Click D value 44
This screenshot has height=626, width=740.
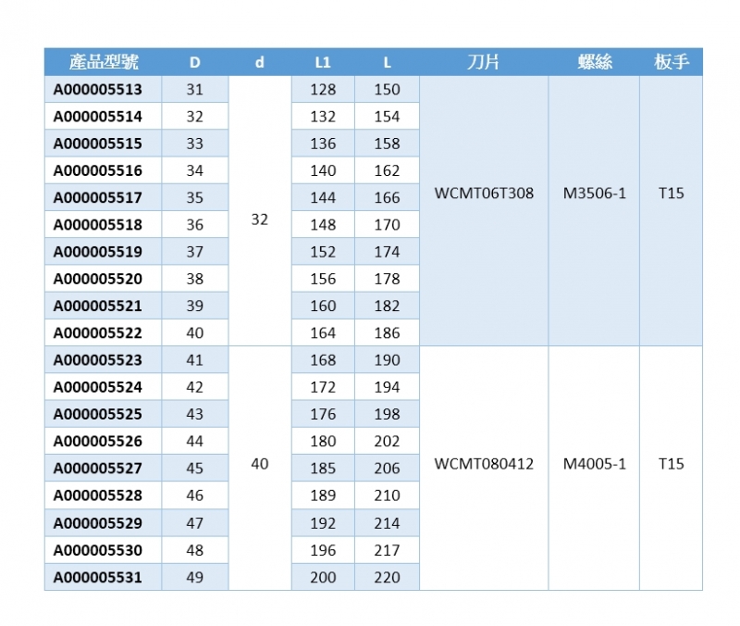point(195,442)
